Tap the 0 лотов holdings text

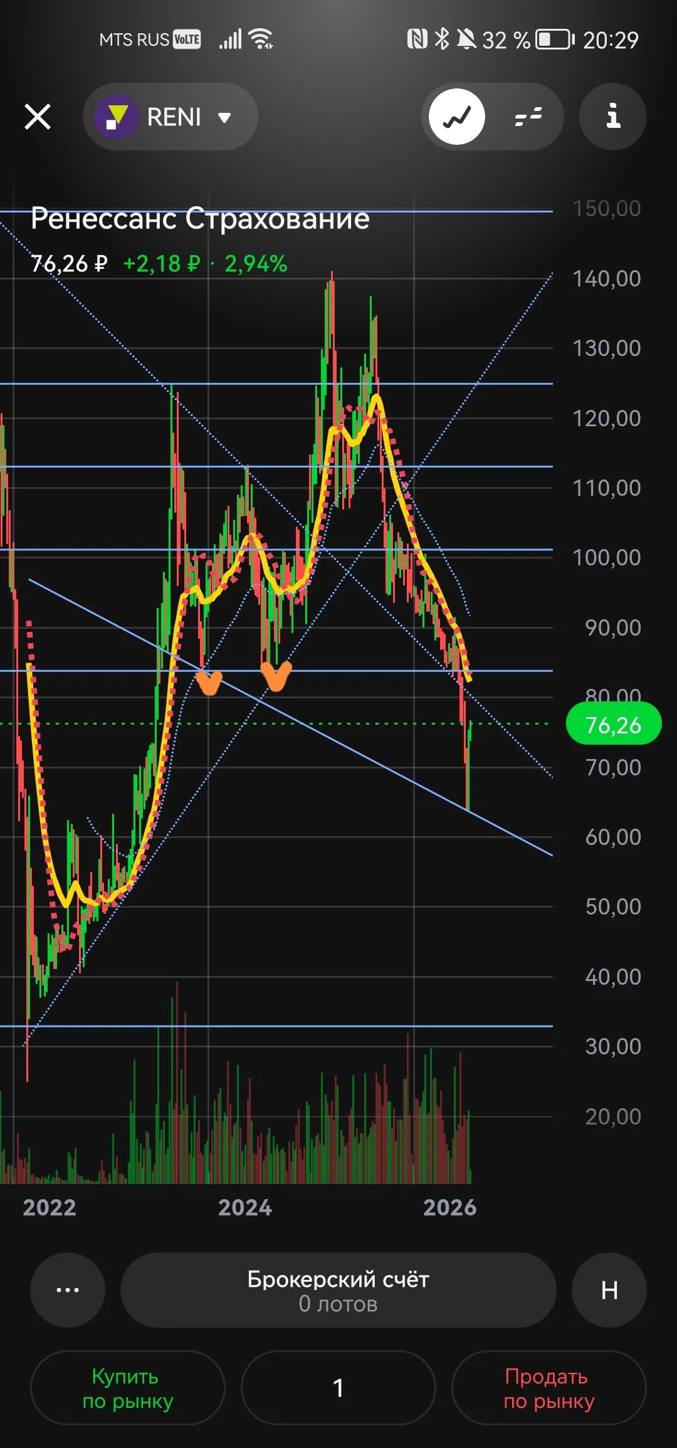[338, 1304]
